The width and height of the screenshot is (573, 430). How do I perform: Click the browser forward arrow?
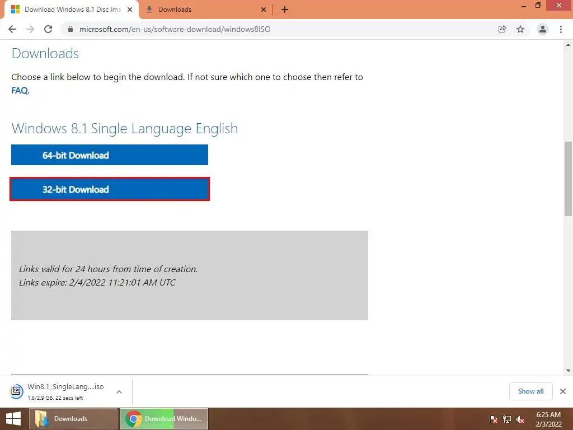[30, 29]
